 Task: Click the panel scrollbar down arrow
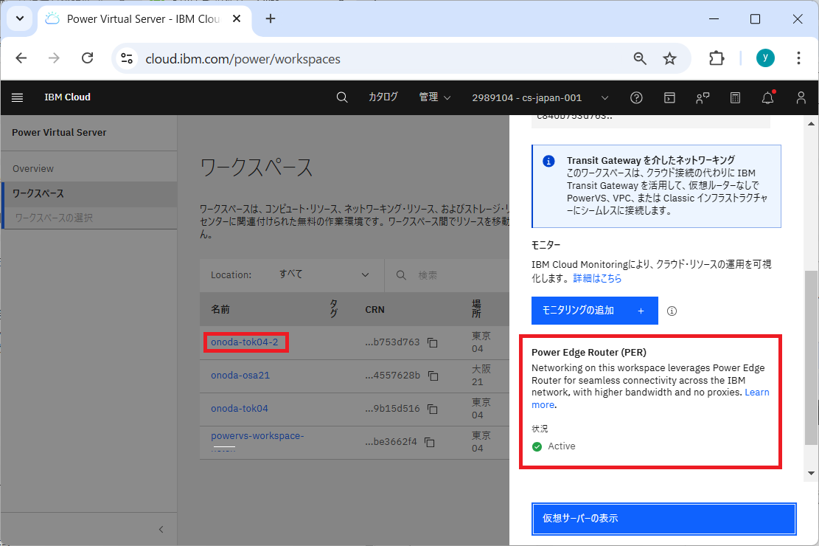(811, 473)
